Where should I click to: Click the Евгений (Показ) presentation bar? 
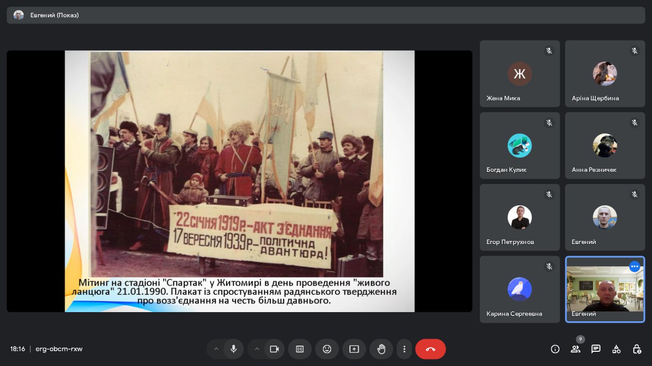325,15
